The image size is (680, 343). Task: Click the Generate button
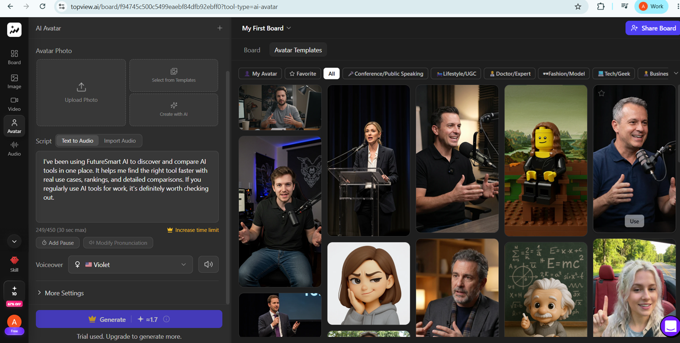(x=129, y=319)
